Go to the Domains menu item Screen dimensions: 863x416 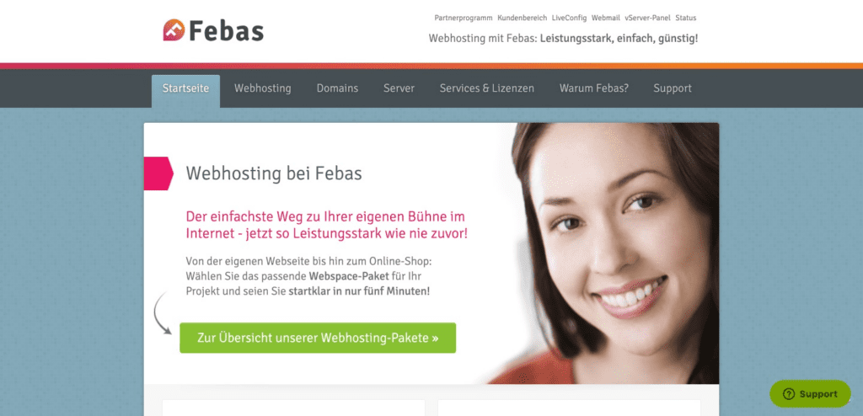(337, 88)
